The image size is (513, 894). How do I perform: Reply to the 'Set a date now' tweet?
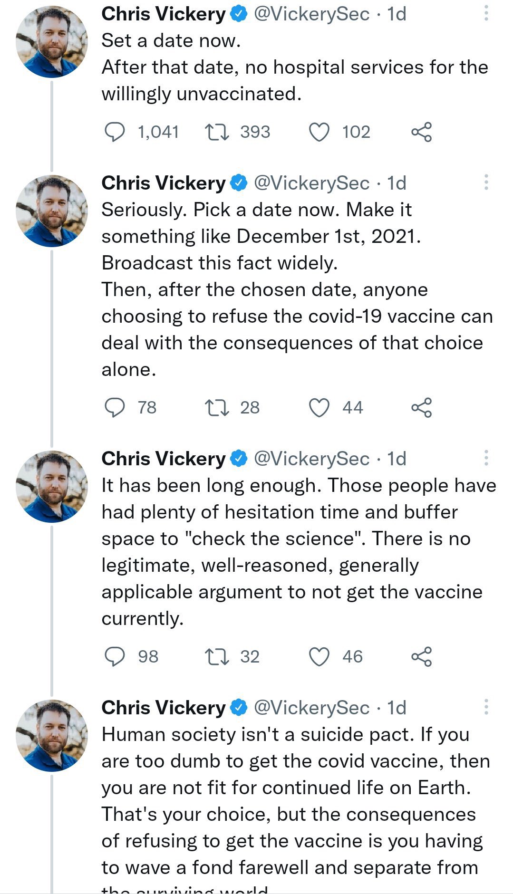coord(115,132)
